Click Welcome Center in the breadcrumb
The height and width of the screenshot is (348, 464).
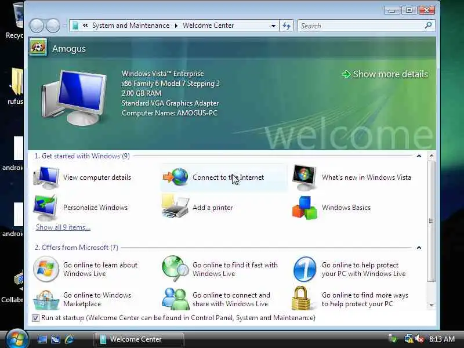tap(208, 26)
